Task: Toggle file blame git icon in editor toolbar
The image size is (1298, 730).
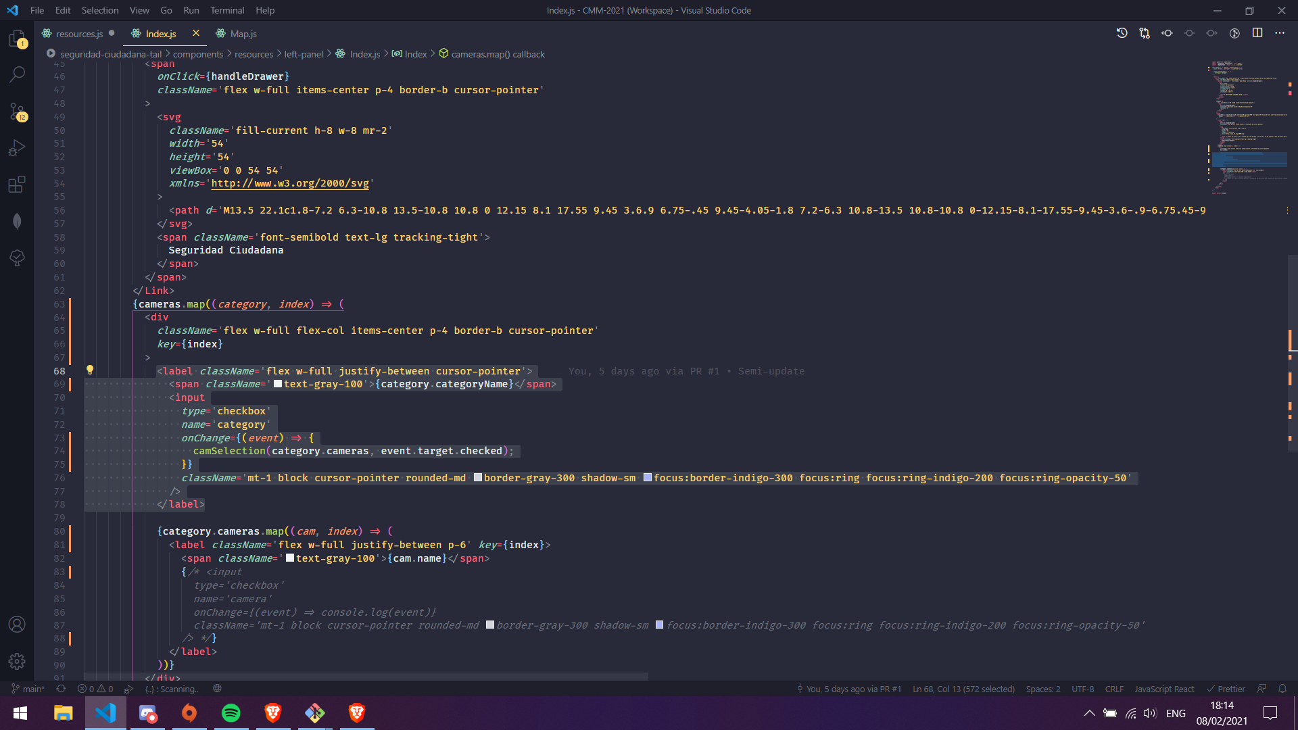Action: pos(1234,33)
